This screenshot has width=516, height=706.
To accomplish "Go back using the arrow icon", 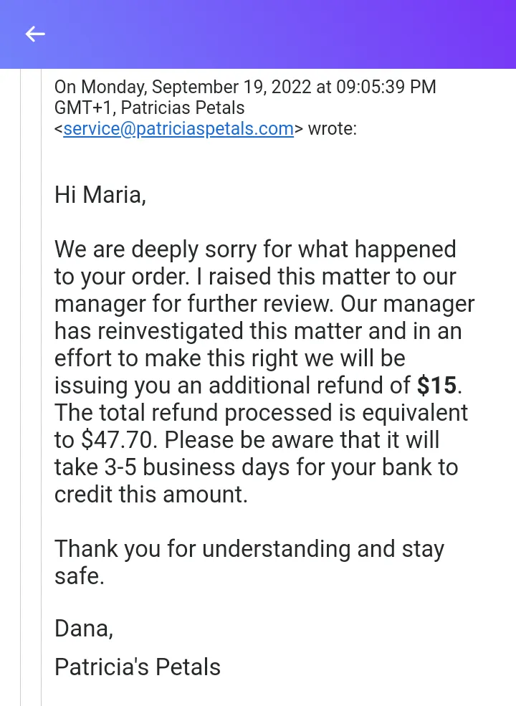I will point(35,34).
